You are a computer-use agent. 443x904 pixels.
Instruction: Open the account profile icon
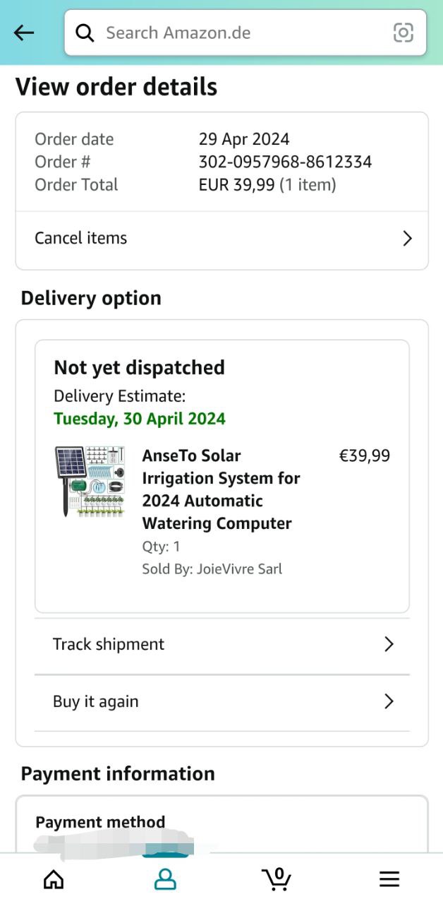165,879
